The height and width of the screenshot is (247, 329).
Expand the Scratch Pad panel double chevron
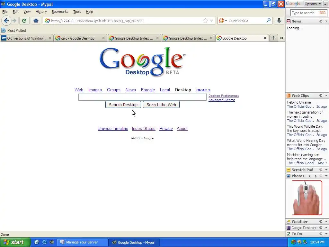click(x=321, y=170)
